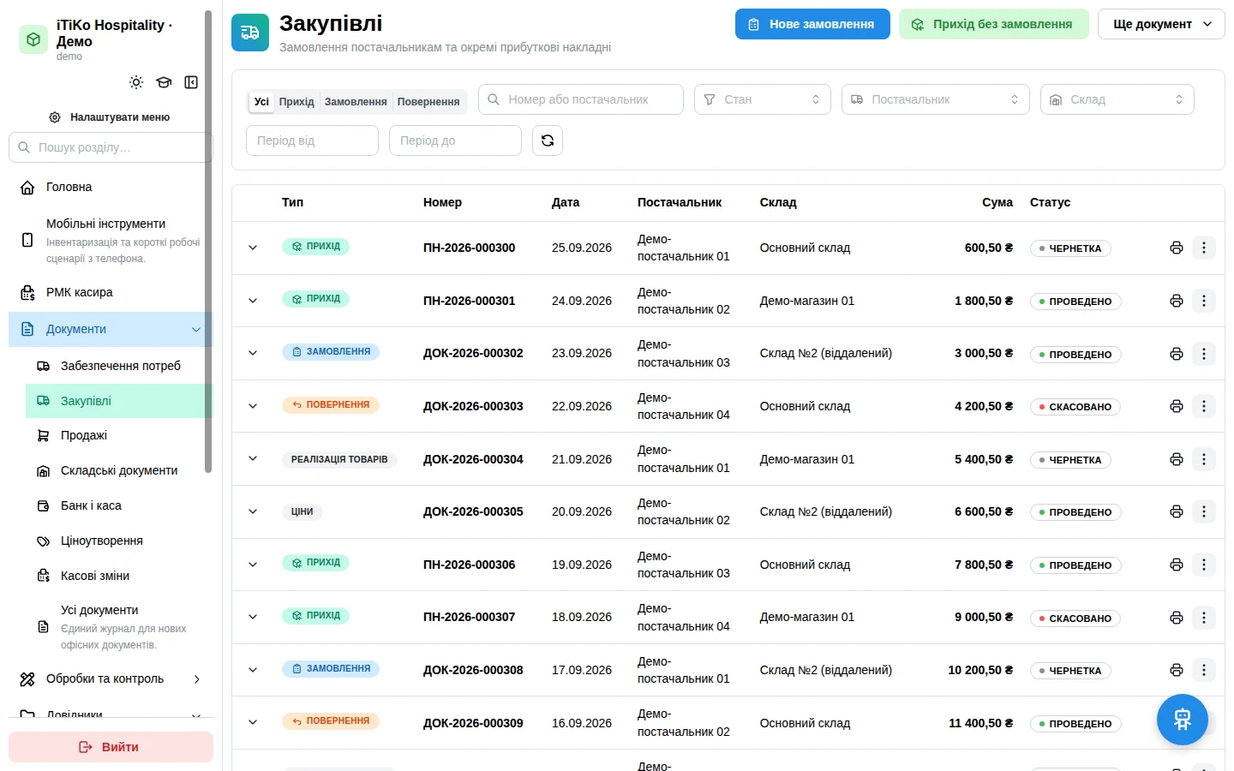The height and width of the screenshot is (771, 1234).
Task: Open three-dot menu for ПН-2026-000307
Action: point(1204,617)
